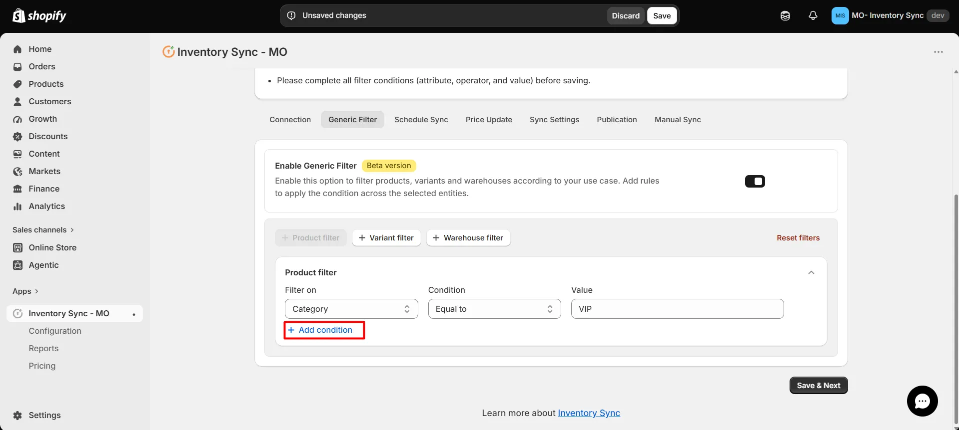The width and height of the screenshot is (959, 430).
Task: Open the Sidekick assistant icon in top bar
Action: [x=785, y=15]
